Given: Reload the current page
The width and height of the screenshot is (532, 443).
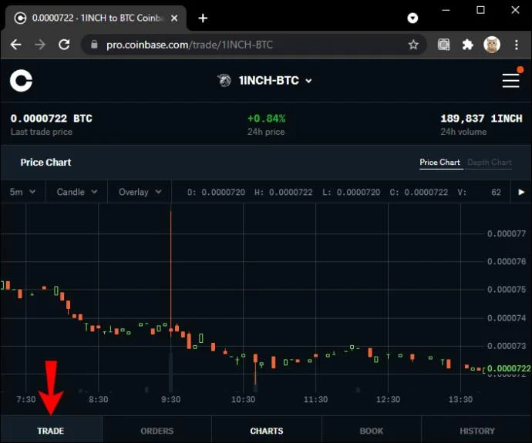Looking at the screenshot, I should (64, 45).
